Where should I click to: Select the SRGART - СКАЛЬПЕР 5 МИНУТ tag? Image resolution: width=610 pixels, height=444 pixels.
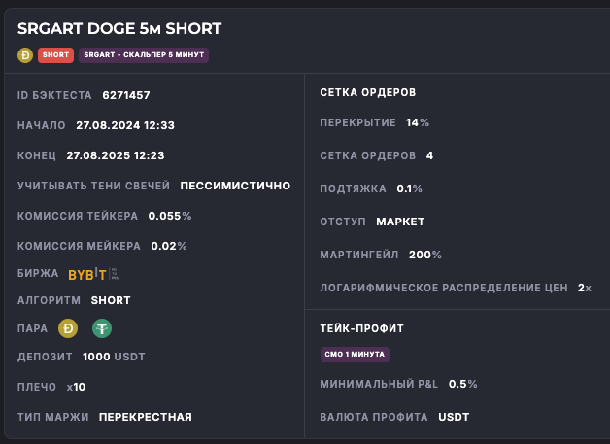click(x=144, y=54)
